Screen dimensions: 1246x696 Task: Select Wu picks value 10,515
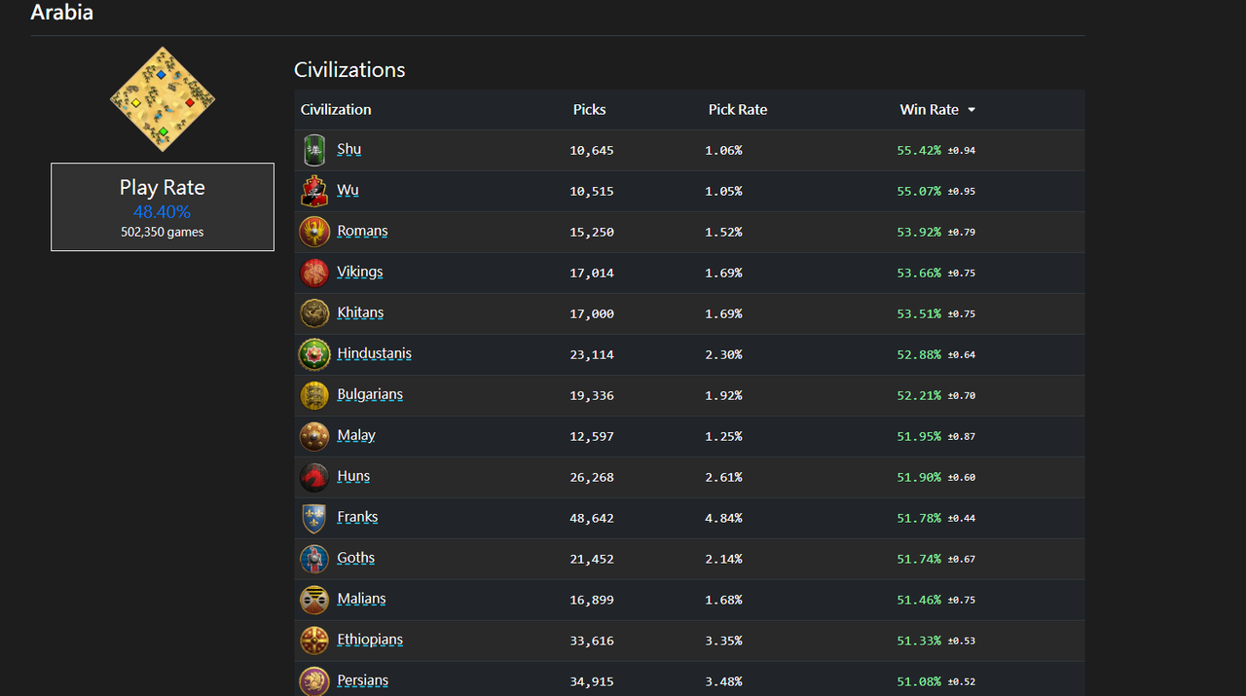(592, 192)
